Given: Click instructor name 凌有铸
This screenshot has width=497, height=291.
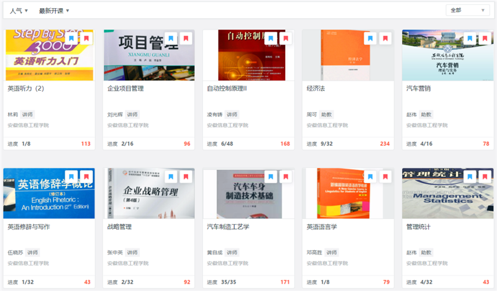Looking at the screenshot, I should [x=214, y=114].
